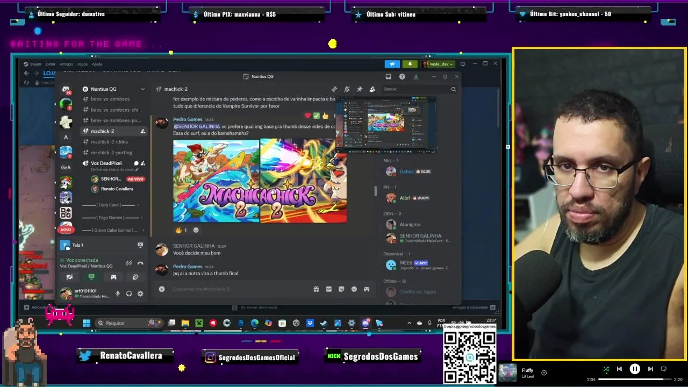Click Steam green notifications bell button

(x=410, y=64)
